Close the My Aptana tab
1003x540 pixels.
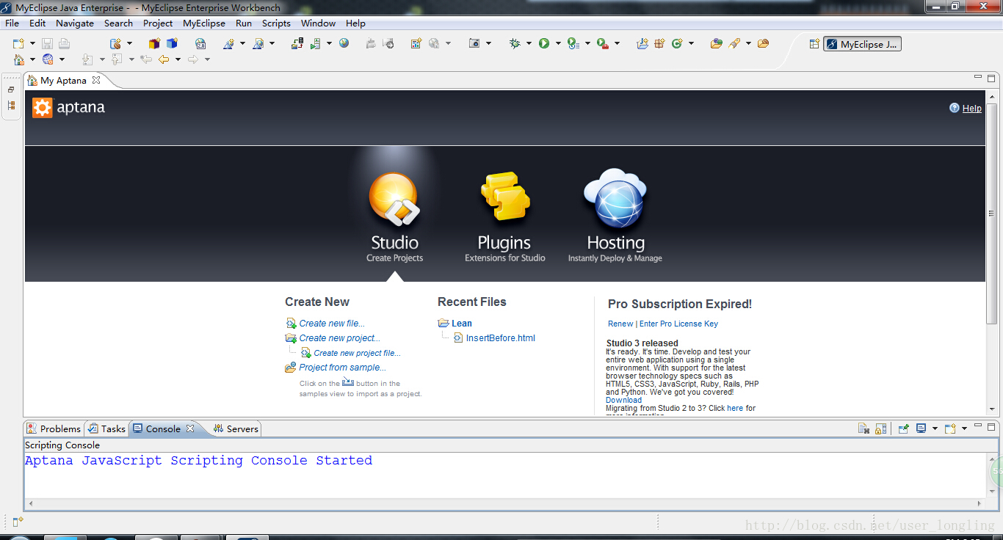point(96,80)
